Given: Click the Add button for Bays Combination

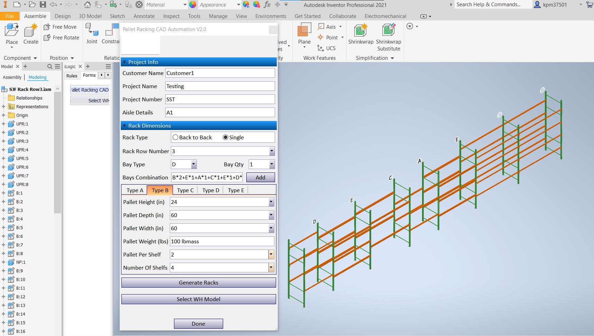Looking at the screenshot, I should coord(261,177).
